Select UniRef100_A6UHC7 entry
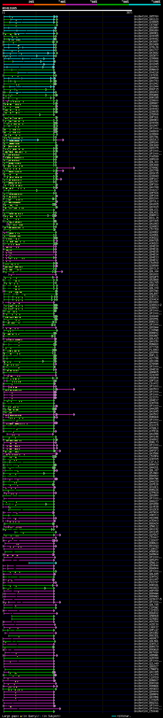 [x=146, y=639]
